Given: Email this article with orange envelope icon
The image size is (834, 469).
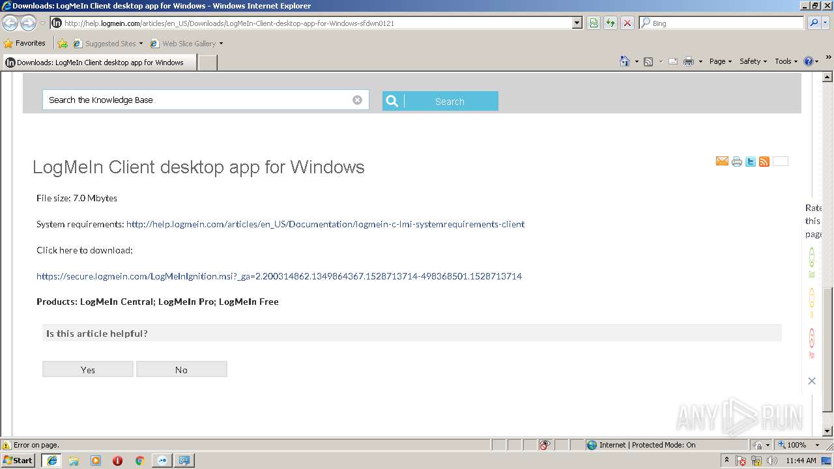Looking at the screenshot, I should [722, 162].
